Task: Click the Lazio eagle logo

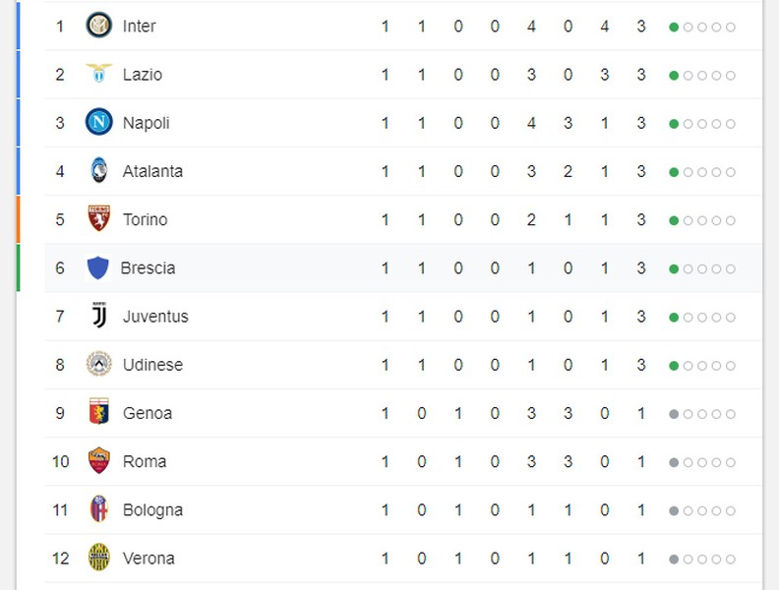Action: point(99,74)
